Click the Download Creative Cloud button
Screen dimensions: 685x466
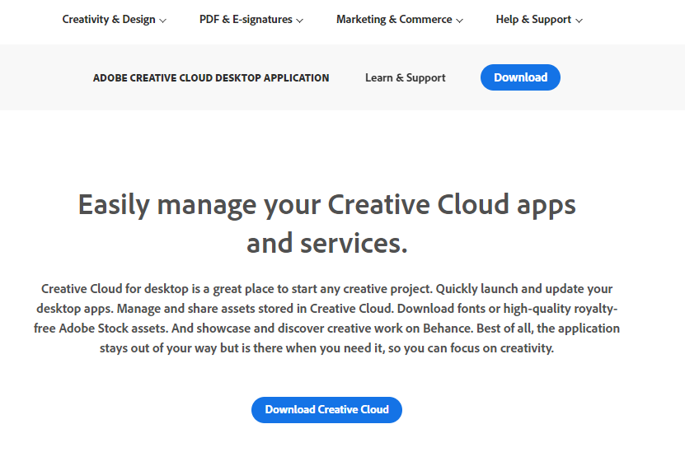click(326, 410)
